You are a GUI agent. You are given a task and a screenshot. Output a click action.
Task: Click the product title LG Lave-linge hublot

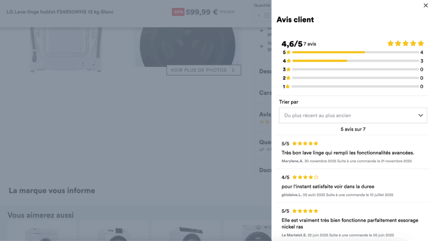point(60,12)
